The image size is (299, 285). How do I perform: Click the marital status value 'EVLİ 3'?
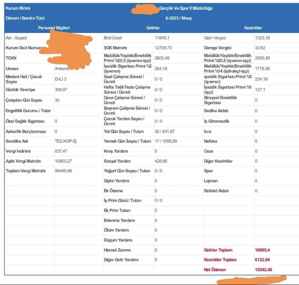click(x=61, y=79)
